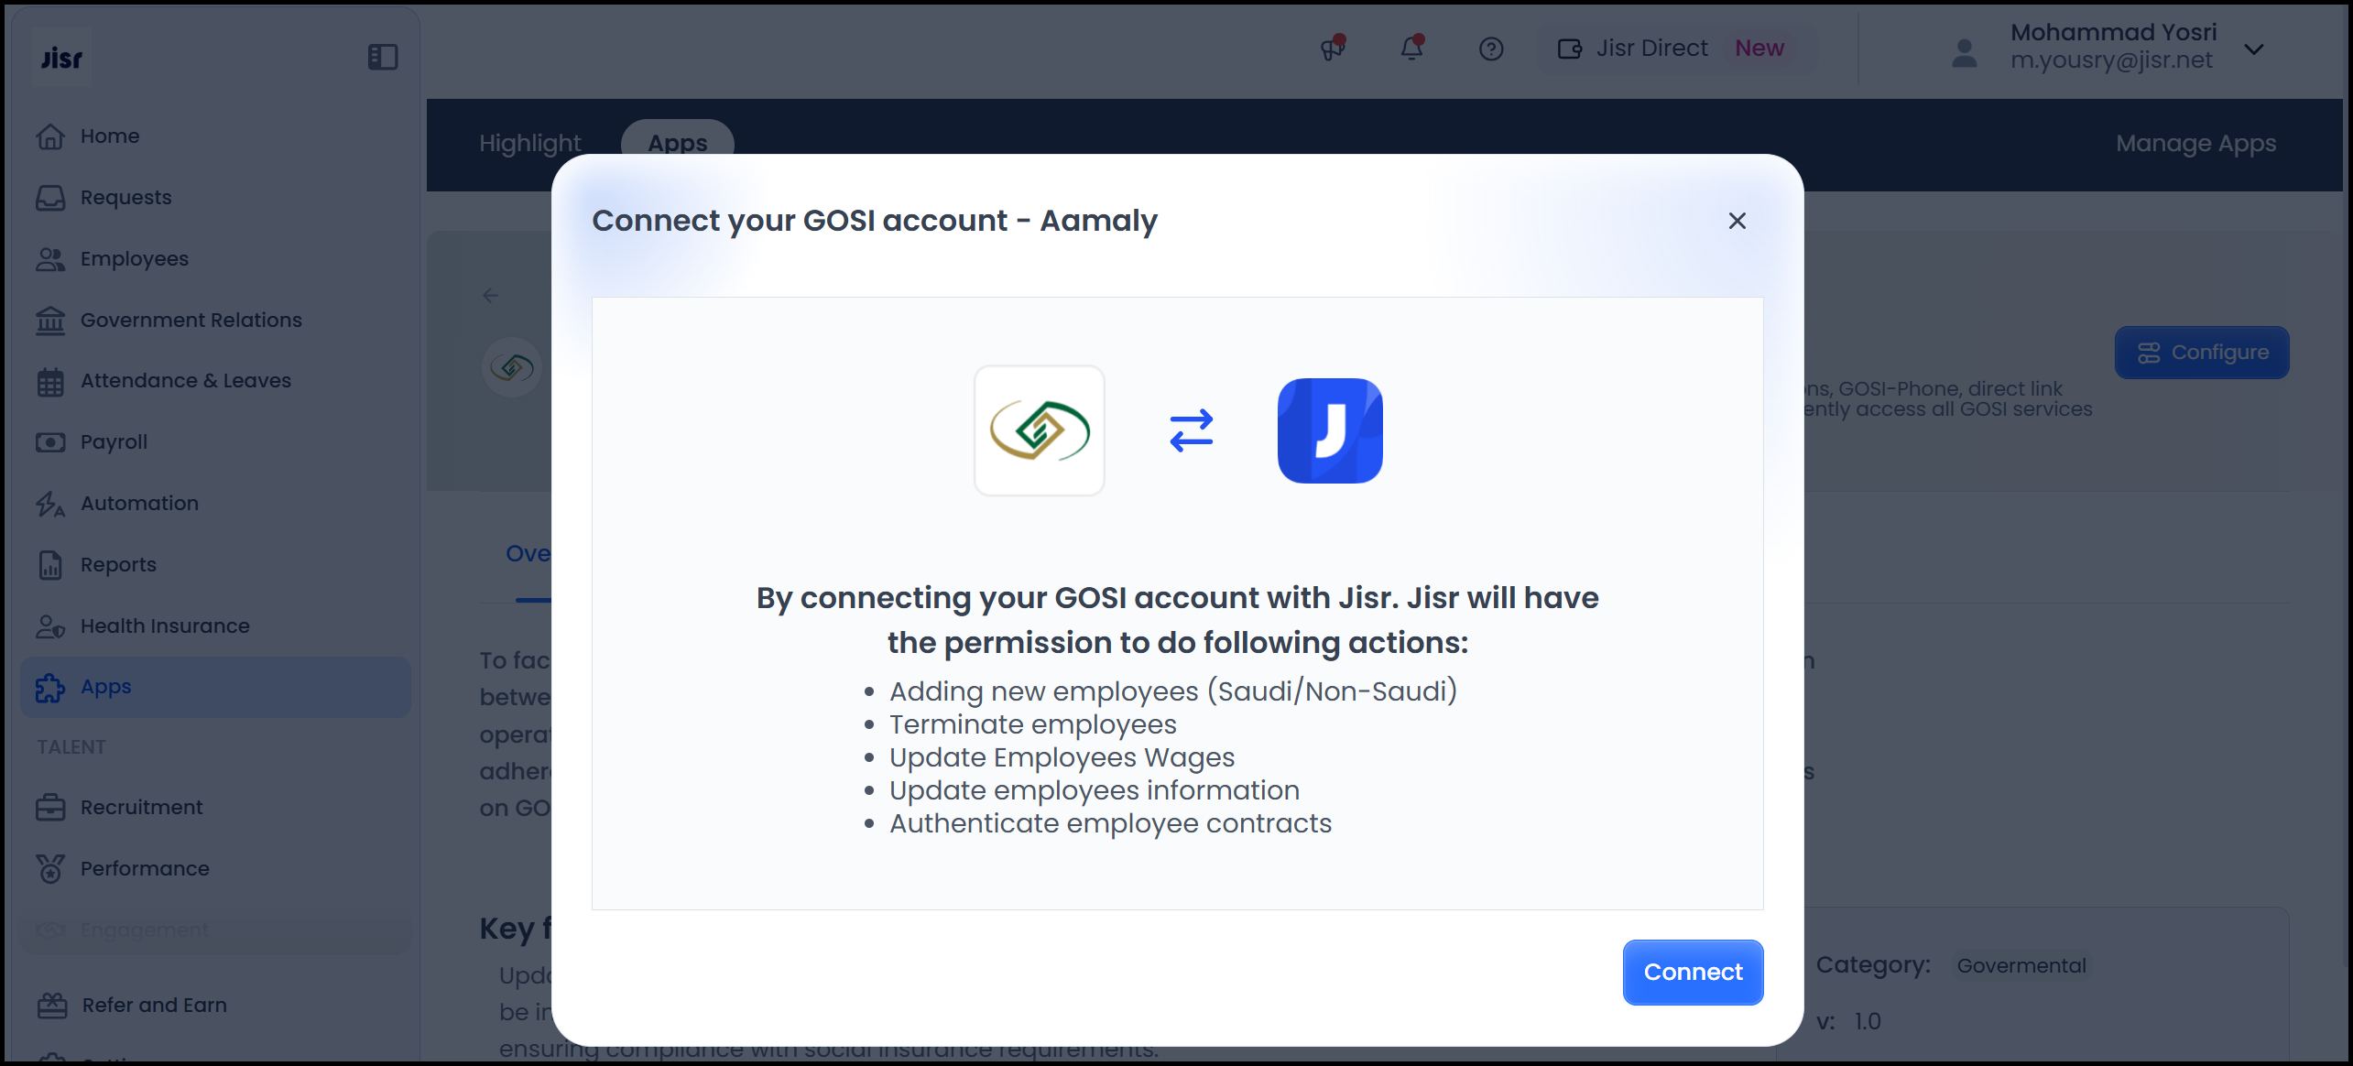The width and height of the screenshot is (2353, 1066).
Task: Collapse the sidebar panel icon
Action: (383, 57)
